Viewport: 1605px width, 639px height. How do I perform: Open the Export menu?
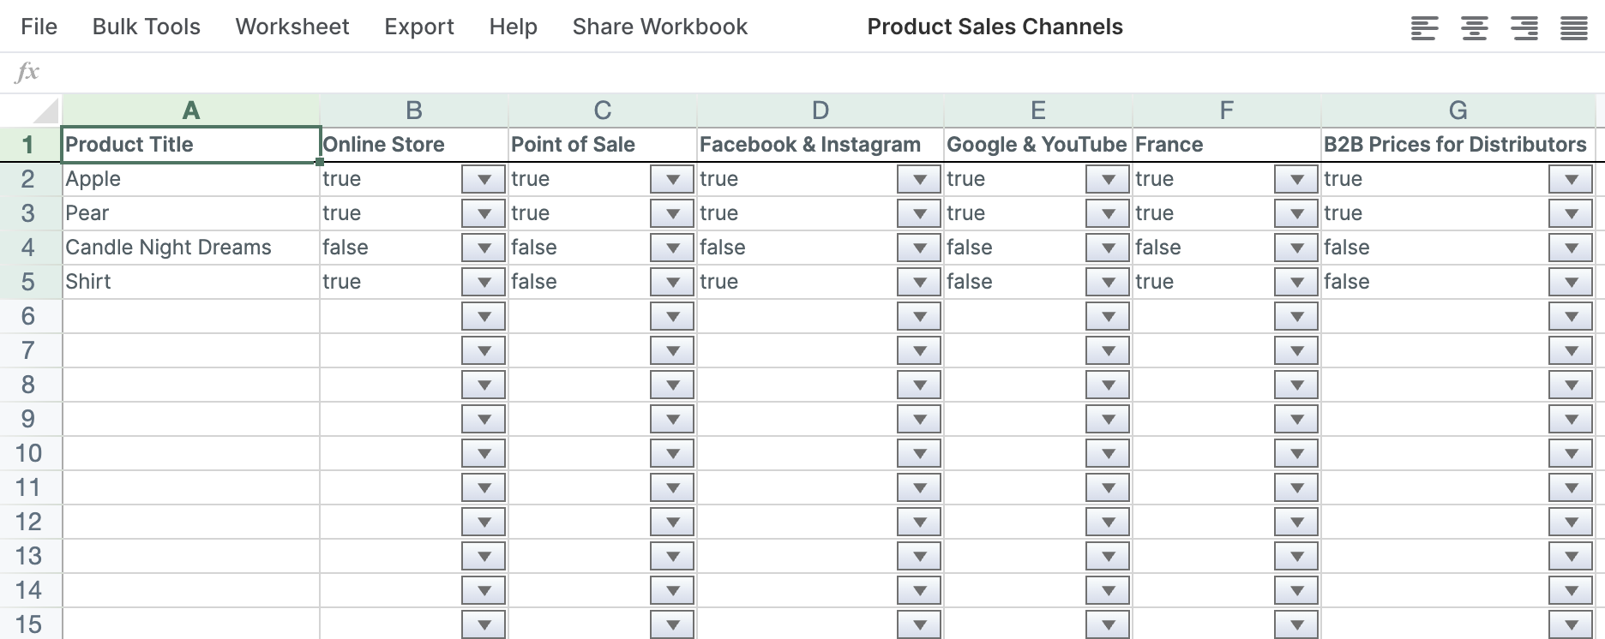point(419,27)
